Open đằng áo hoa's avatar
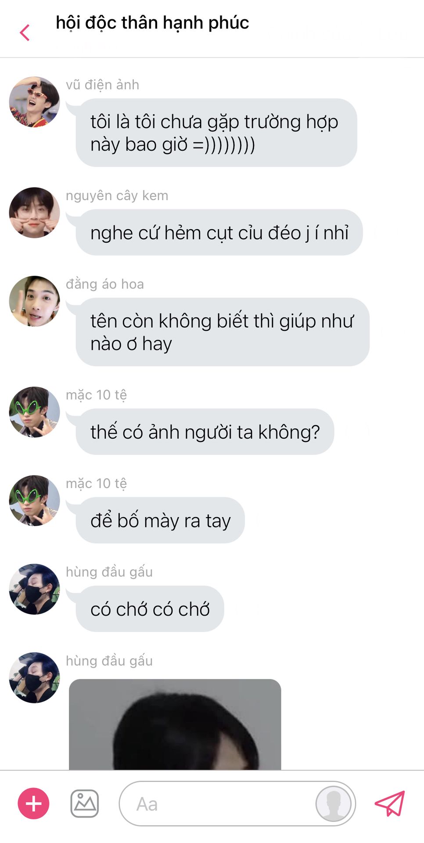Viewport: 424px width, 843px height. pyautogui.click(x=34, y=301)
